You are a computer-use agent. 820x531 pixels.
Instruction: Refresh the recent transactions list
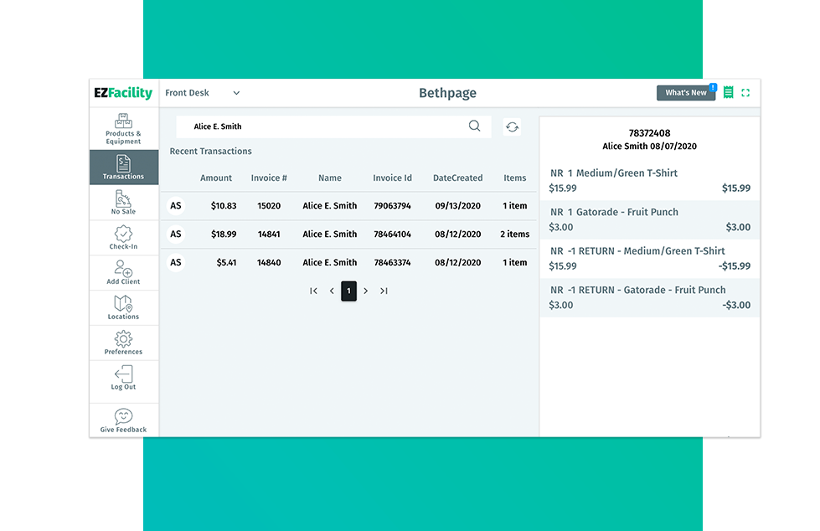(512, 127)
